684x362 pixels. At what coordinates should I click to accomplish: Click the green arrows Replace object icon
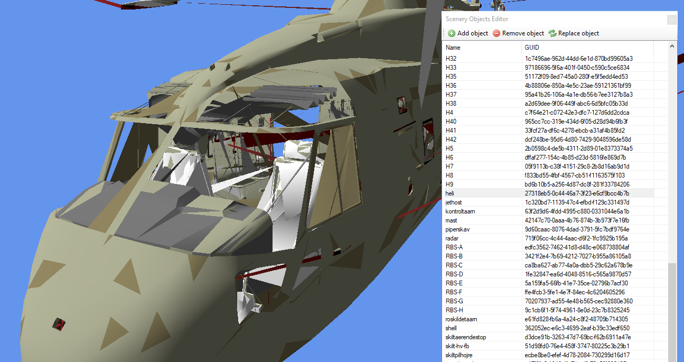coord(552,33)
